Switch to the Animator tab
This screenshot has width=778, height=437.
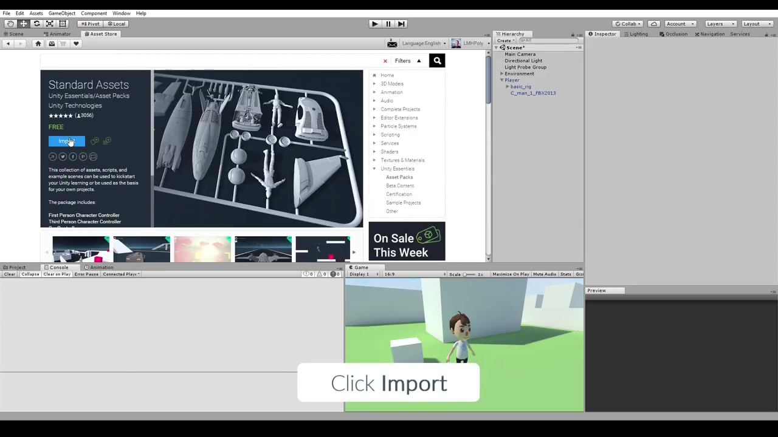point(57,34)
